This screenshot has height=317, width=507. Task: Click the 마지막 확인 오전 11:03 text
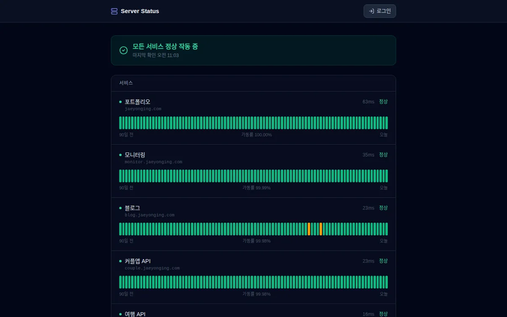(x=155, y=55)
